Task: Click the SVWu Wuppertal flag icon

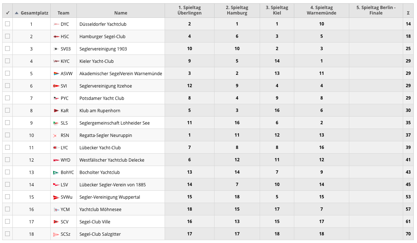Action: pyautogui.click(x=56, y=197)
